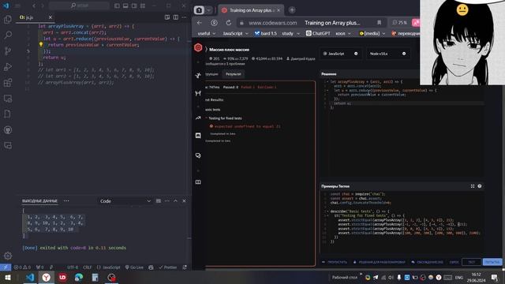Open the ChatGPT bookmark
This screenshot has height=284, width=505.
pyautogui.click(x=318, y=33)
